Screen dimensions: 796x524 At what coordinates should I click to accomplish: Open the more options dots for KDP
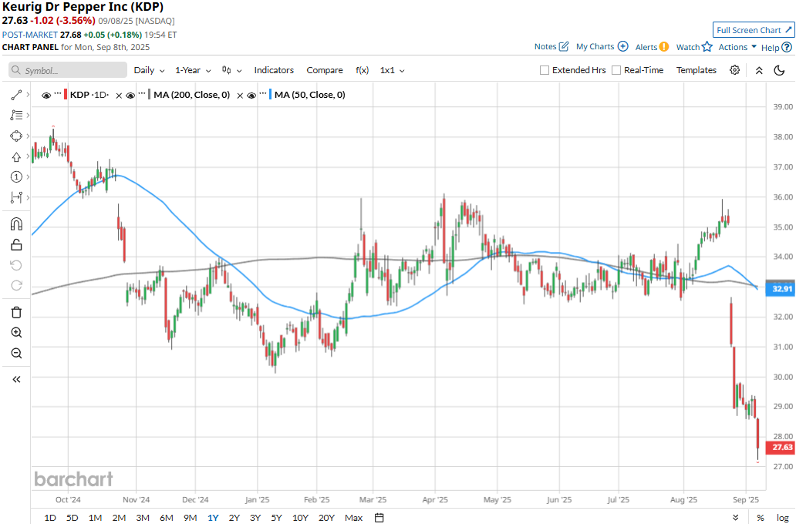pyautogui.click(x=58, y=94)
